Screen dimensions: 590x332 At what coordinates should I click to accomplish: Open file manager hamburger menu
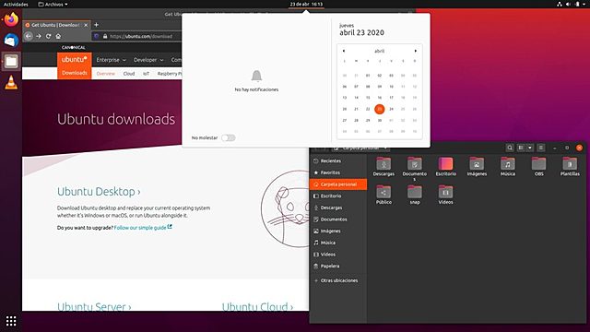tap(540, 148)
